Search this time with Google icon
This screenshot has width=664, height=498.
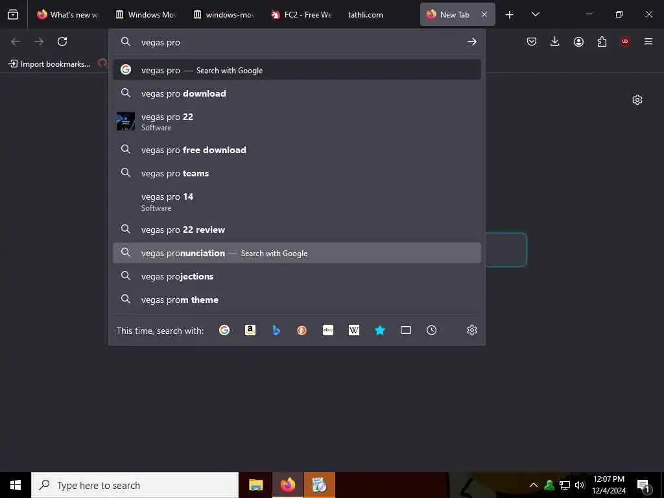224,330
